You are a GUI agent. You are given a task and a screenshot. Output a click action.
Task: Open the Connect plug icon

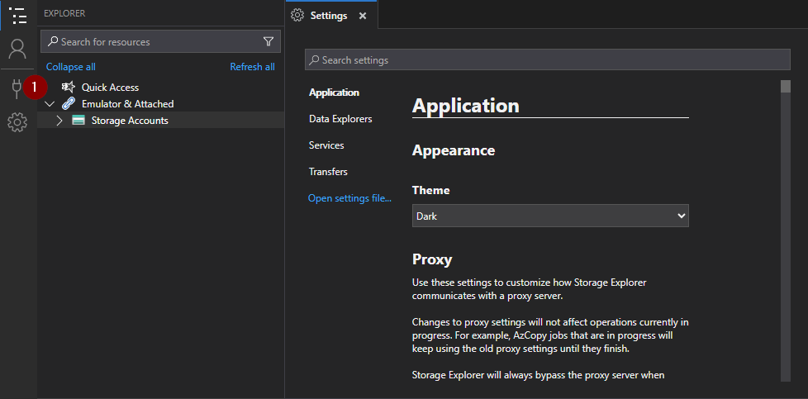point(15,88)
